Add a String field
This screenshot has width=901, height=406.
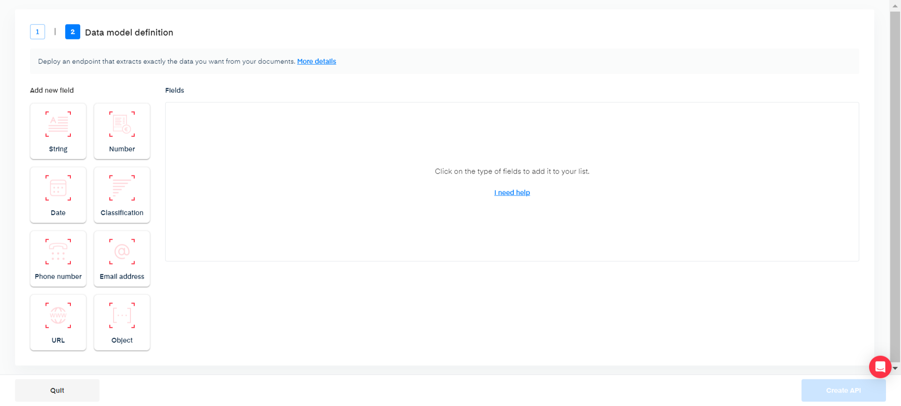(58, 131)
